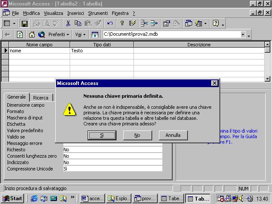The width and height of the screenshot is (272, 204).
Task: Click the Insert Rows icon
Action: click(x=144, y=23)
